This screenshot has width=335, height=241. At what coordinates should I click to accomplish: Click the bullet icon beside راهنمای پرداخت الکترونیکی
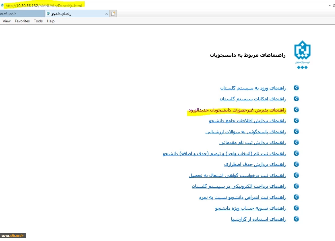(296, 186)
